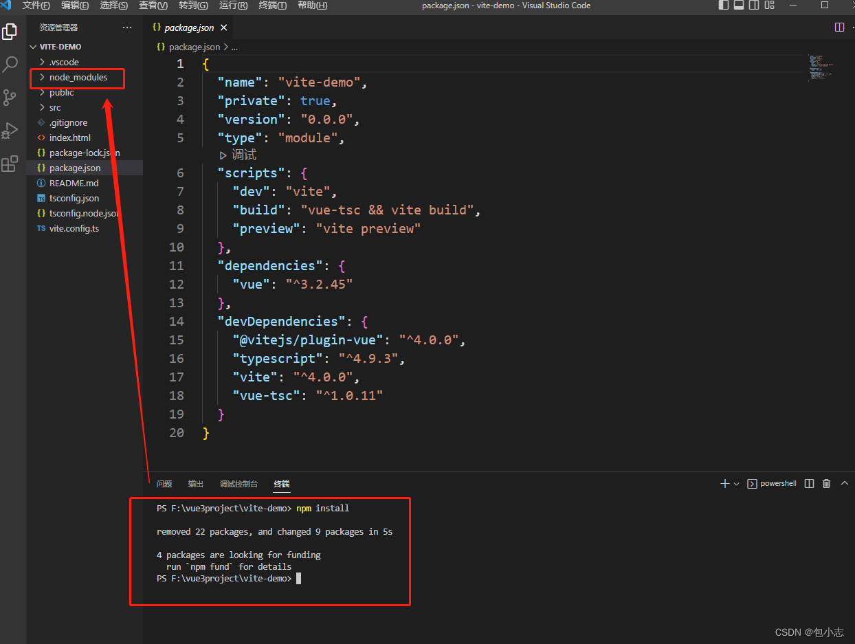Open the terminal launch profile dropdown arrow
Screen dimensions: 855x644
(x=737, y=484)
